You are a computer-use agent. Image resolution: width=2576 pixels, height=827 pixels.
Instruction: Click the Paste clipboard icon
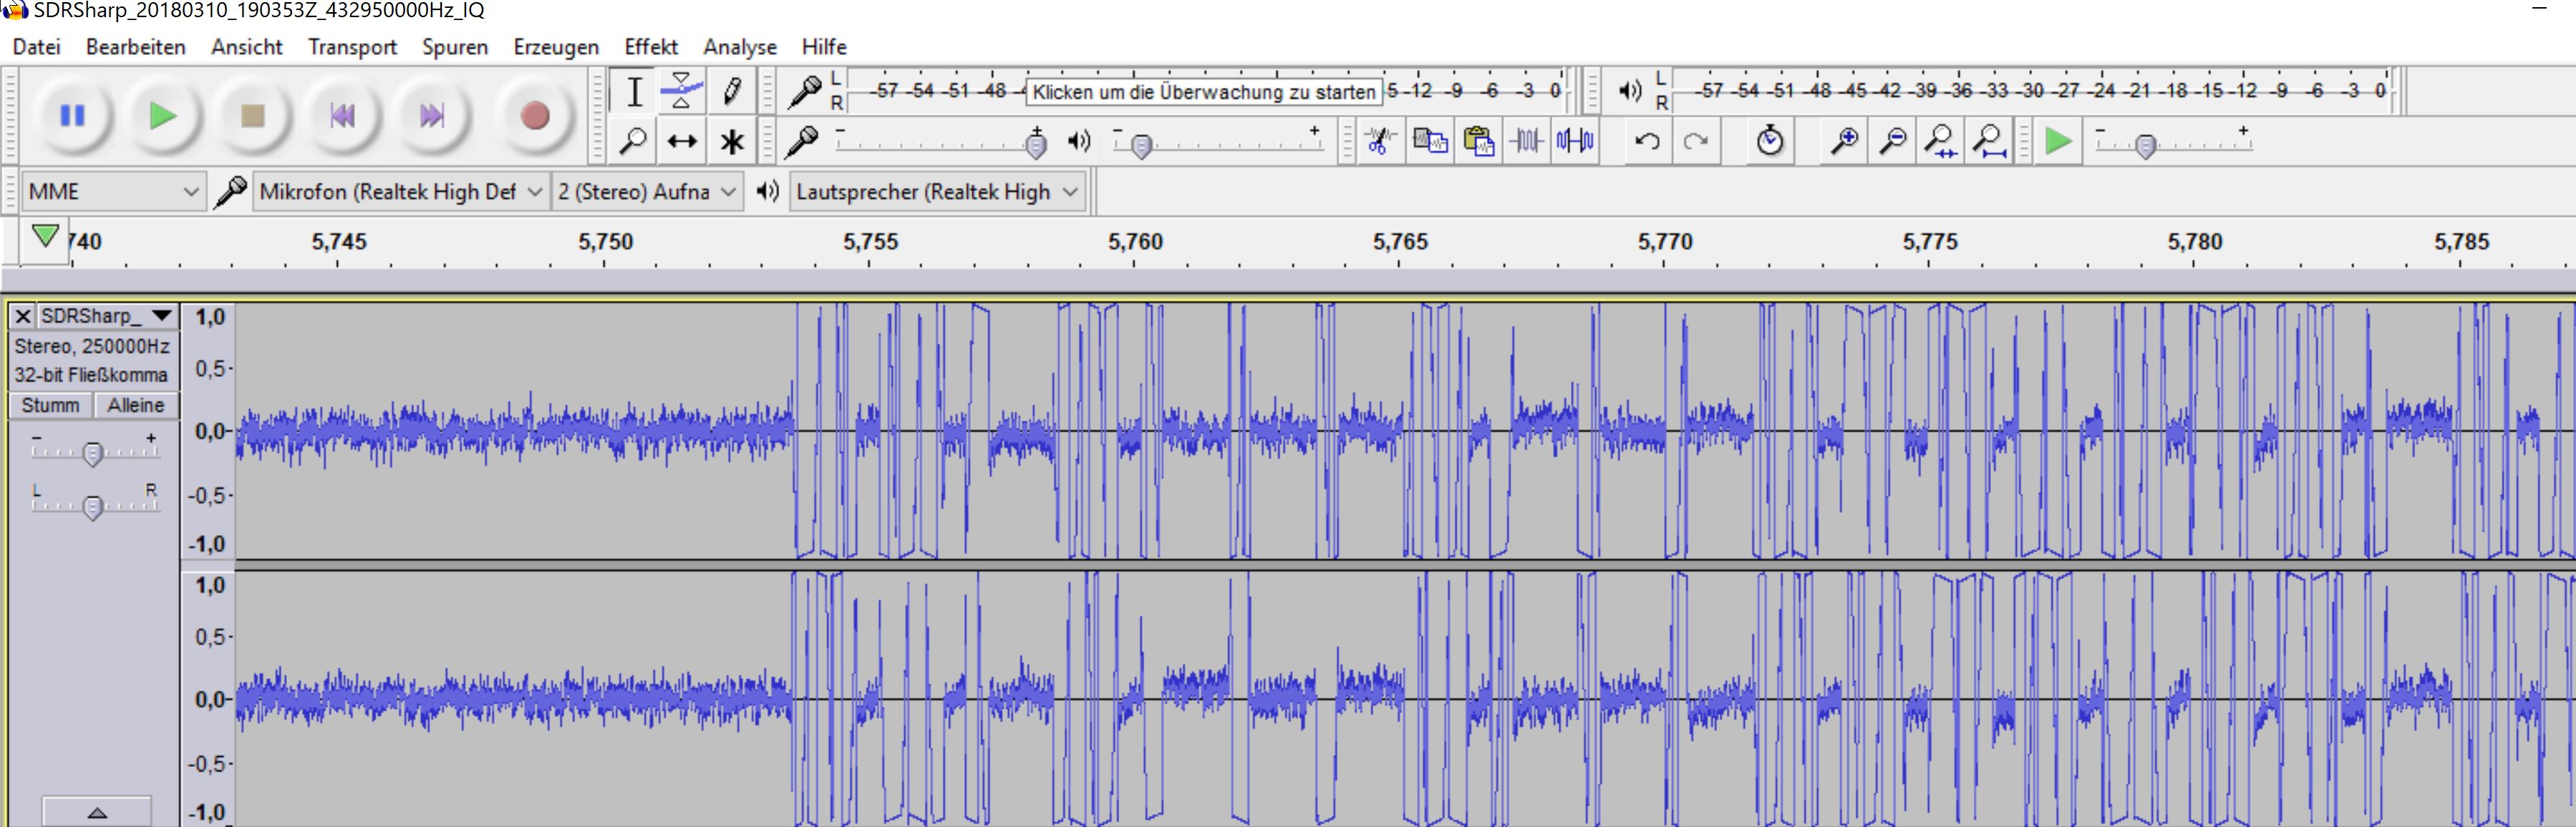1478,141
